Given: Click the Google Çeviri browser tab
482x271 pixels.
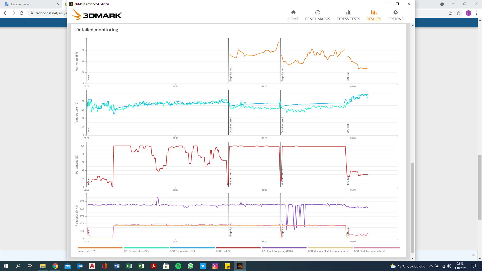Looking at the screenshot, I should [x=20, y=4].
